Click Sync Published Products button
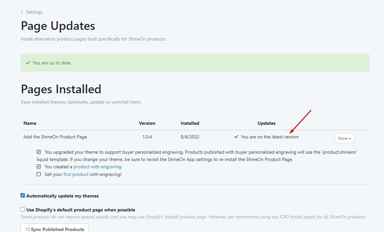 point(55,228)
